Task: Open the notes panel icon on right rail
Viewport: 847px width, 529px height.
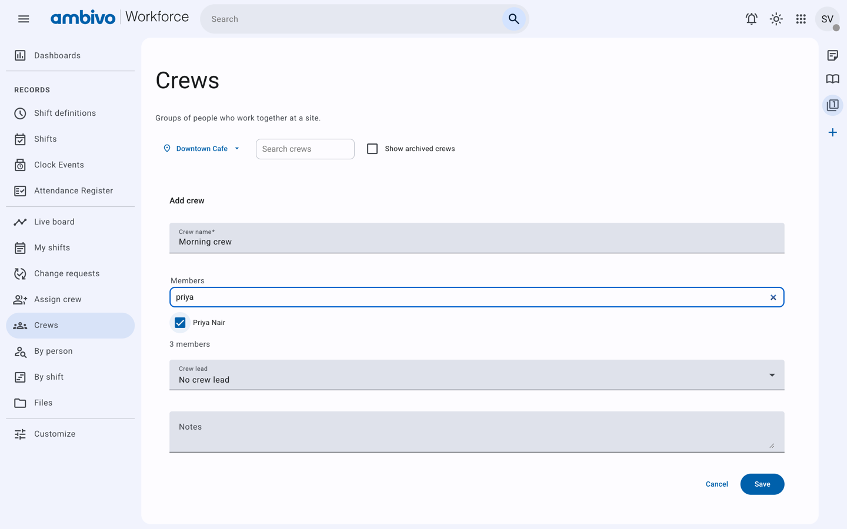Action: (832, 55)
